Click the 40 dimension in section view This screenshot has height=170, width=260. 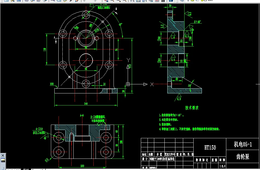tap(177, 79)
